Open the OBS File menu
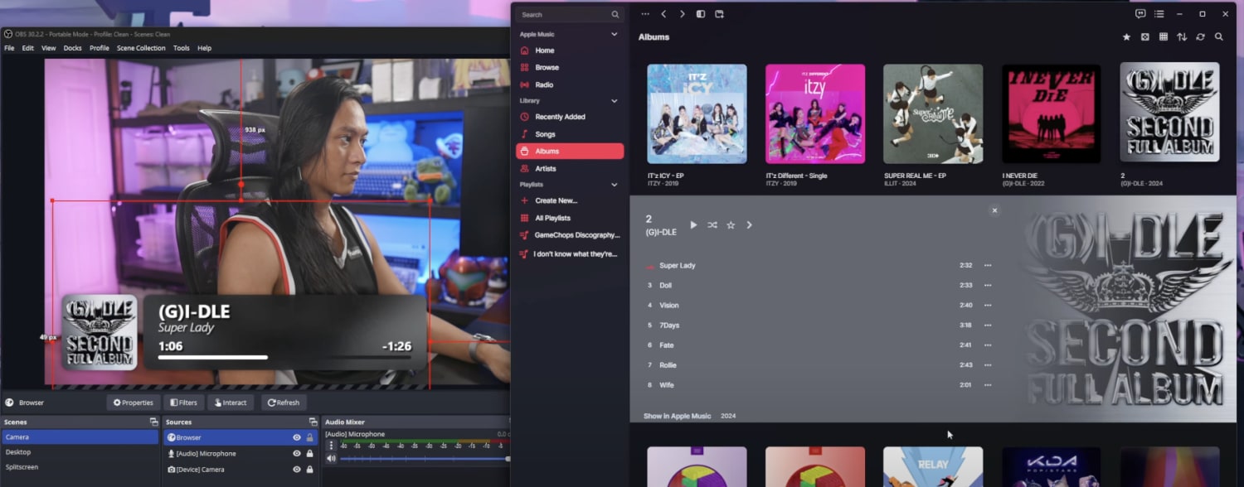The image size is (1244, 487). [8, 48]
